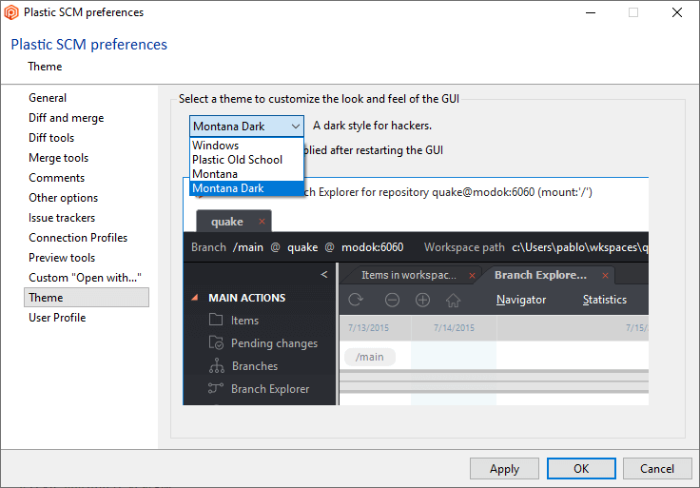Confirm with the OK button
This screenshot has width=700, height=488.
[x=581, y=469]
